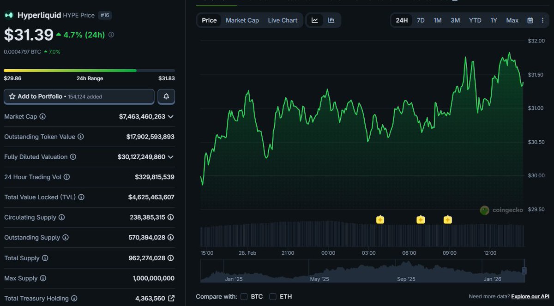The width and height of the screenshot is (554, 306).
Task: Click the $4,625,463,607 TVL value
Action: [151, 197]
